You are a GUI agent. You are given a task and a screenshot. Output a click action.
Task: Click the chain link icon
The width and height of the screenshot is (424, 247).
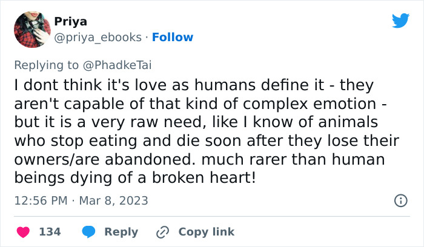[162, 232]
